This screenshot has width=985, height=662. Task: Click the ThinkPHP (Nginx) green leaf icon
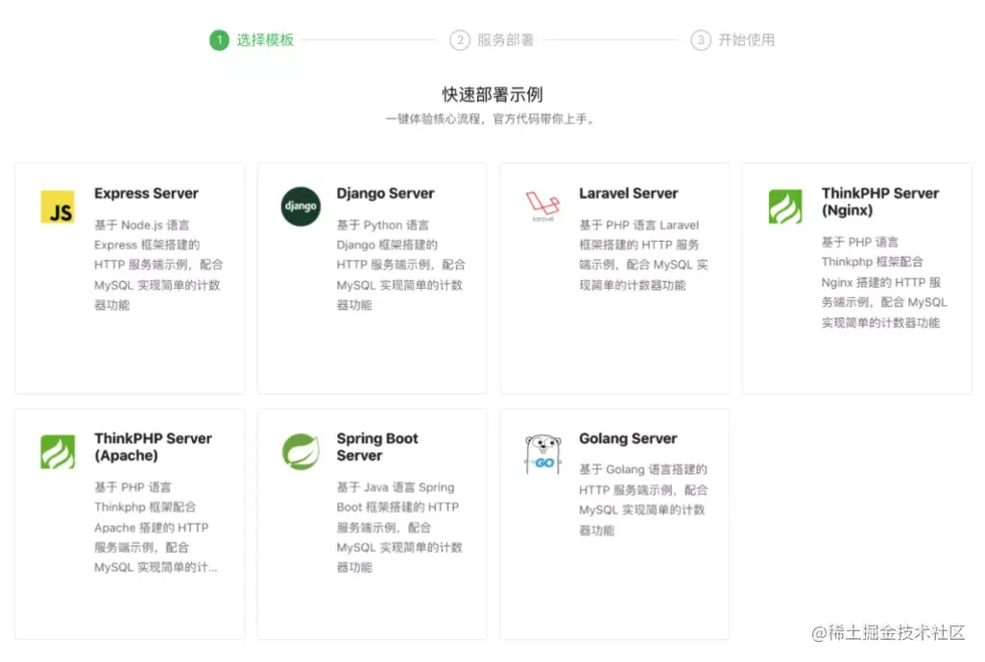(786, 206)
